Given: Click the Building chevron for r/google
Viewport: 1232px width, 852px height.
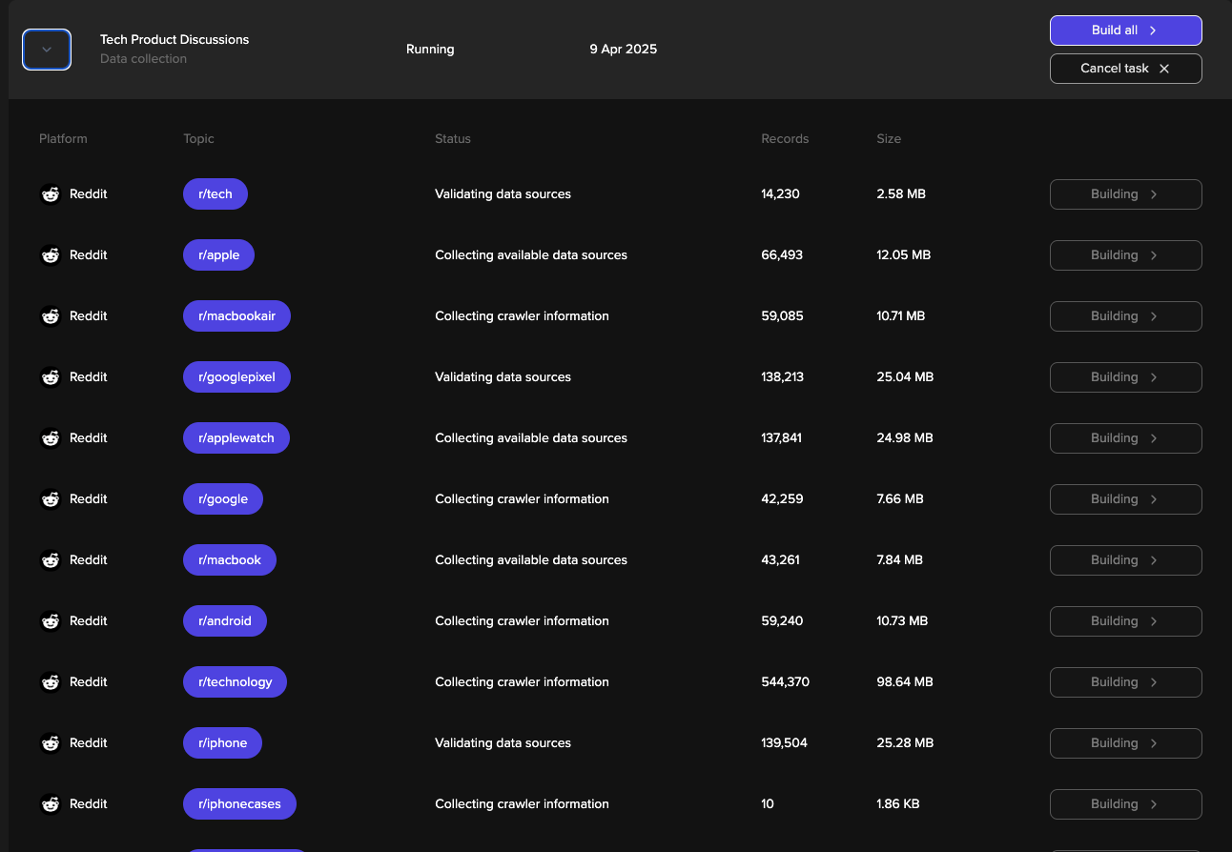Looking at the screenshot, I should tap(1154, 499).
